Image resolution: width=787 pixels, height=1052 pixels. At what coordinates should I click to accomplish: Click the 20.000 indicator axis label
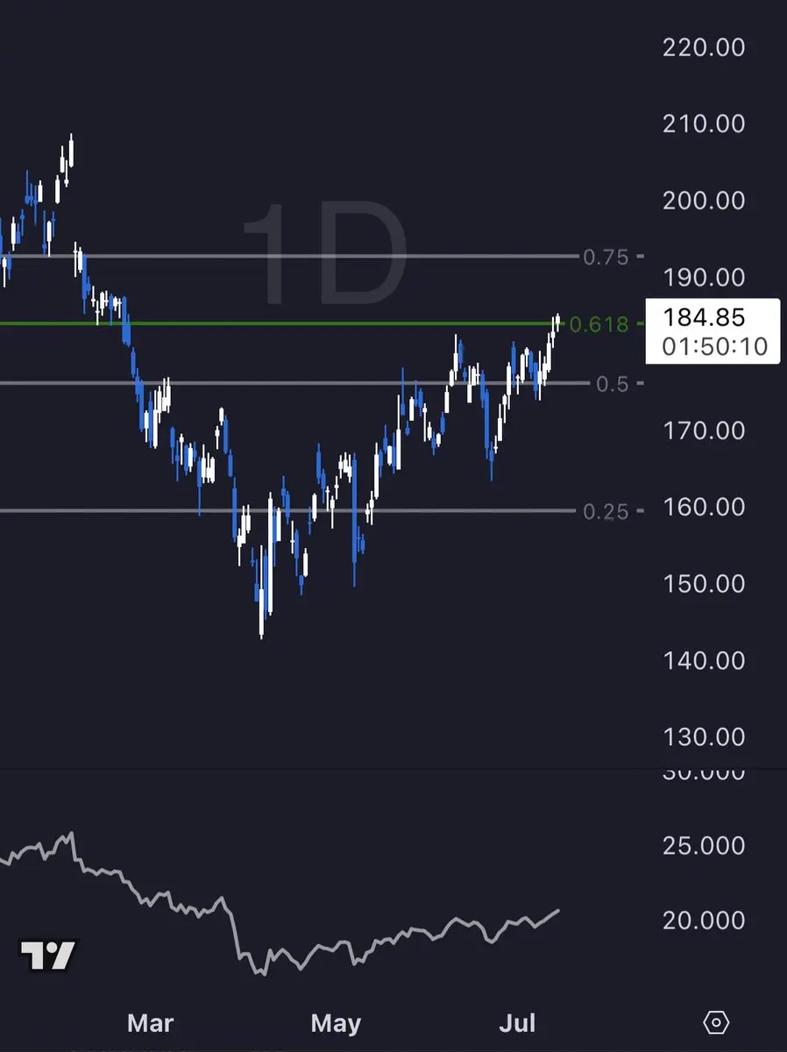pos(705,920)
